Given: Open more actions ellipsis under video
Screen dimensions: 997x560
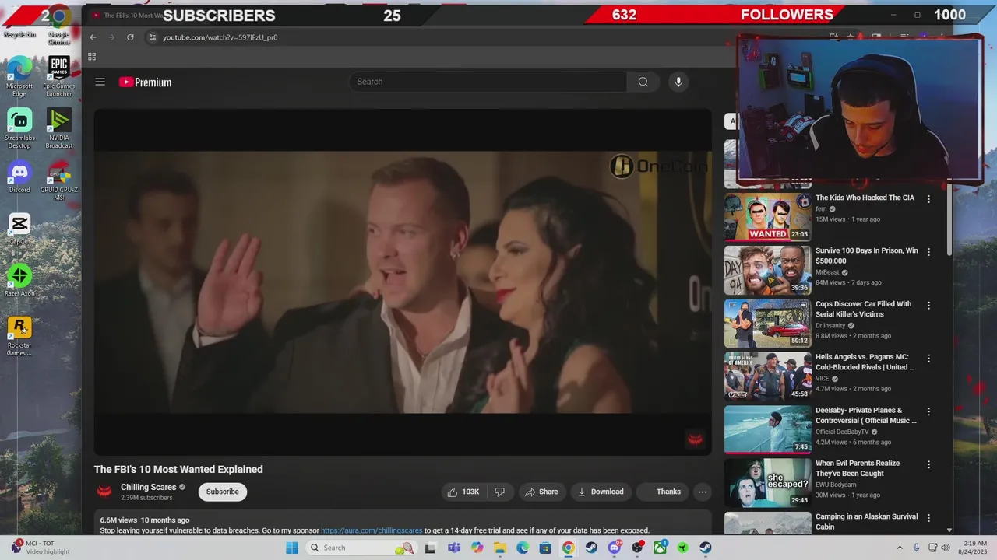Looking at the screenshot, I should click(x=702, y=492).
